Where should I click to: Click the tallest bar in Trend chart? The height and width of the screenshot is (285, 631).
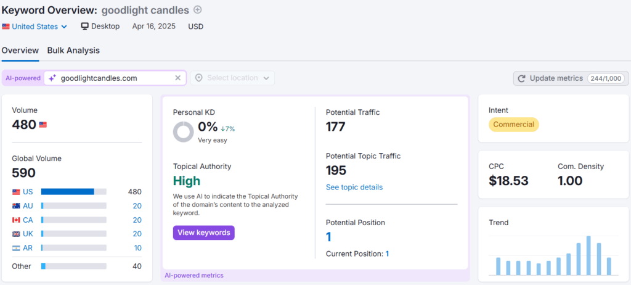[x=588, y=255]
